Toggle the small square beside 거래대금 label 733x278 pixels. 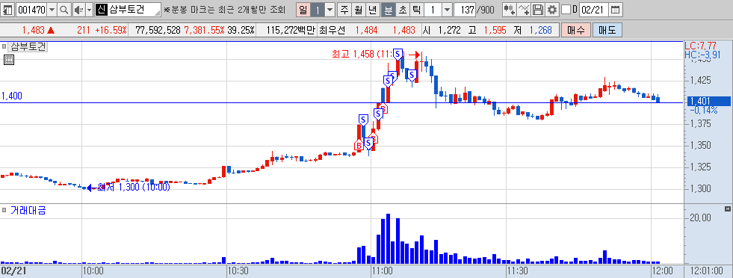4,210
